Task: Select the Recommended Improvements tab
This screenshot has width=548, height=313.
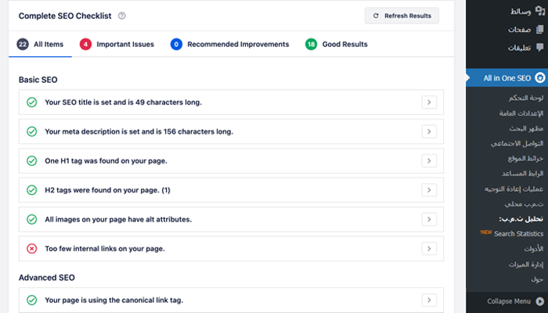Action: 230,45
